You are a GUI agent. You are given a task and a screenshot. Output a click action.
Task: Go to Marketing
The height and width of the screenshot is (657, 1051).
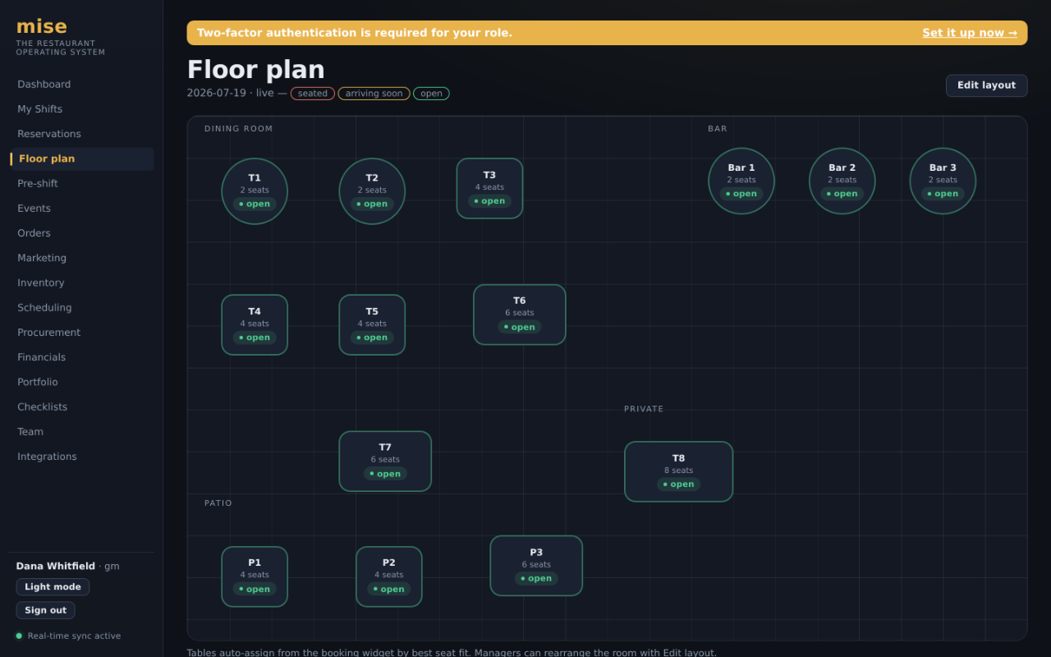tap(82, 258)
